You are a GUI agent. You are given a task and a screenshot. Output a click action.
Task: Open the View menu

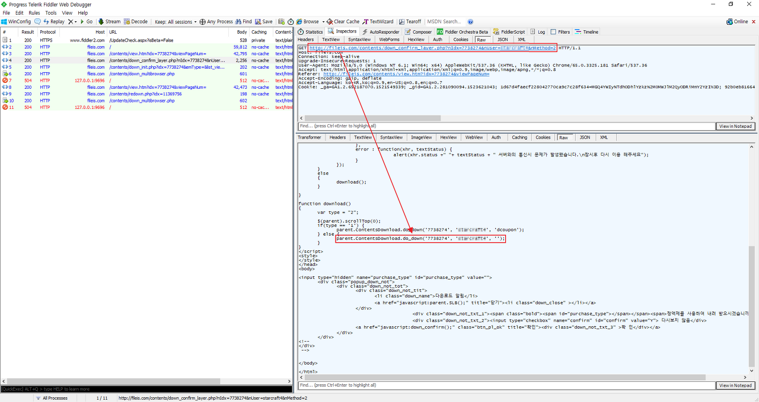point(67,12)
